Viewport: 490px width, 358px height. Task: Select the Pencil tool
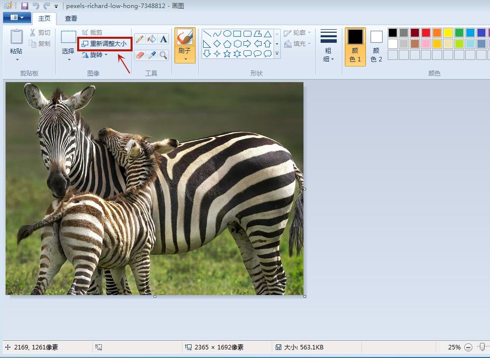click(140, 39)
